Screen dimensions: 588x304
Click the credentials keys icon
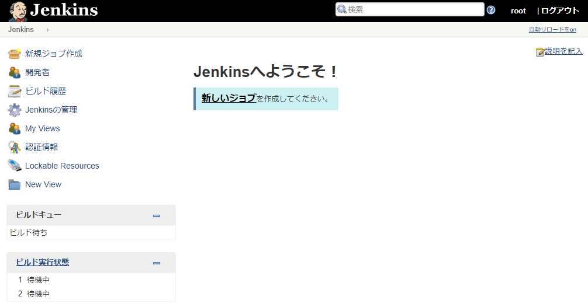tap(14, 147)
